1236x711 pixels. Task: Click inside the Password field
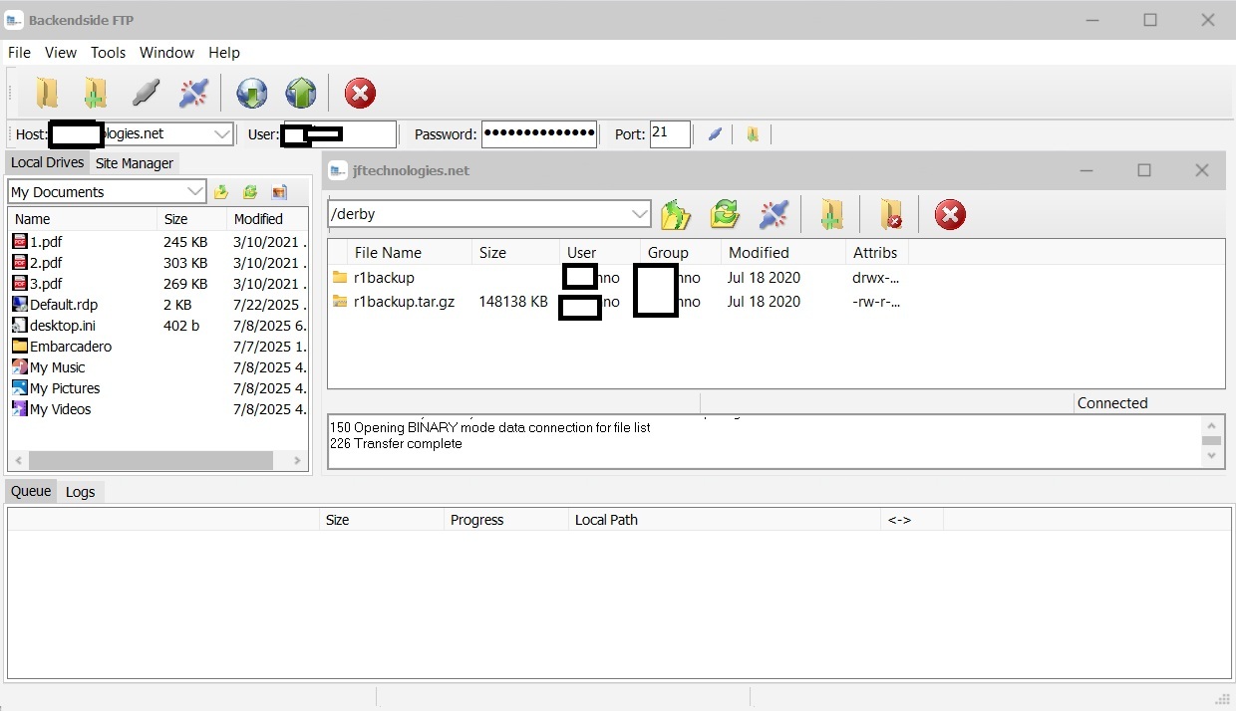(x=539, y=133)
